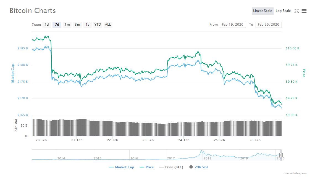
Task: Click the 2014 label in the navigator
Action: coord(61,158)
